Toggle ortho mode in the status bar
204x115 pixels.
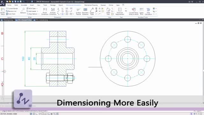point(37,114)
